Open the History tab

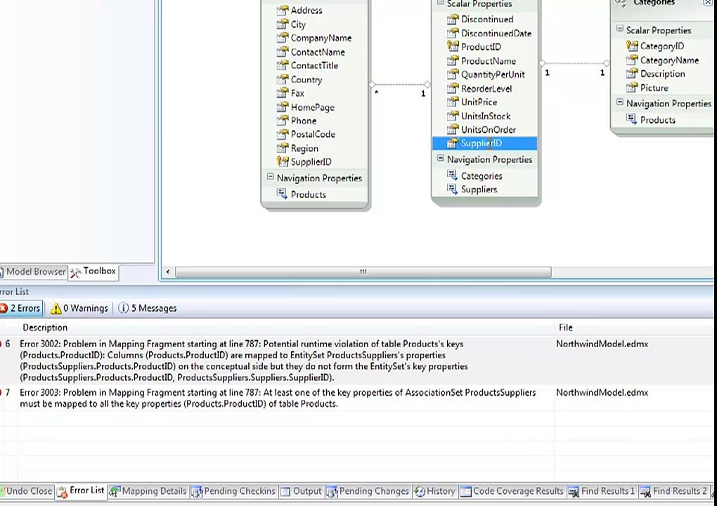(434, 491)
